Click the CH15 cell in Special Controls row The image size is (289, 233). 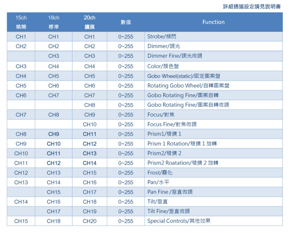[x=21, y=221]
